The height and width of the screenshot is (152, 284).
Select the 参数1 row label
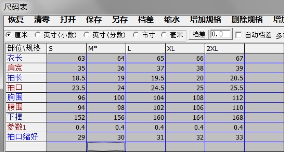pyautogui.click(x=26, y=127)
